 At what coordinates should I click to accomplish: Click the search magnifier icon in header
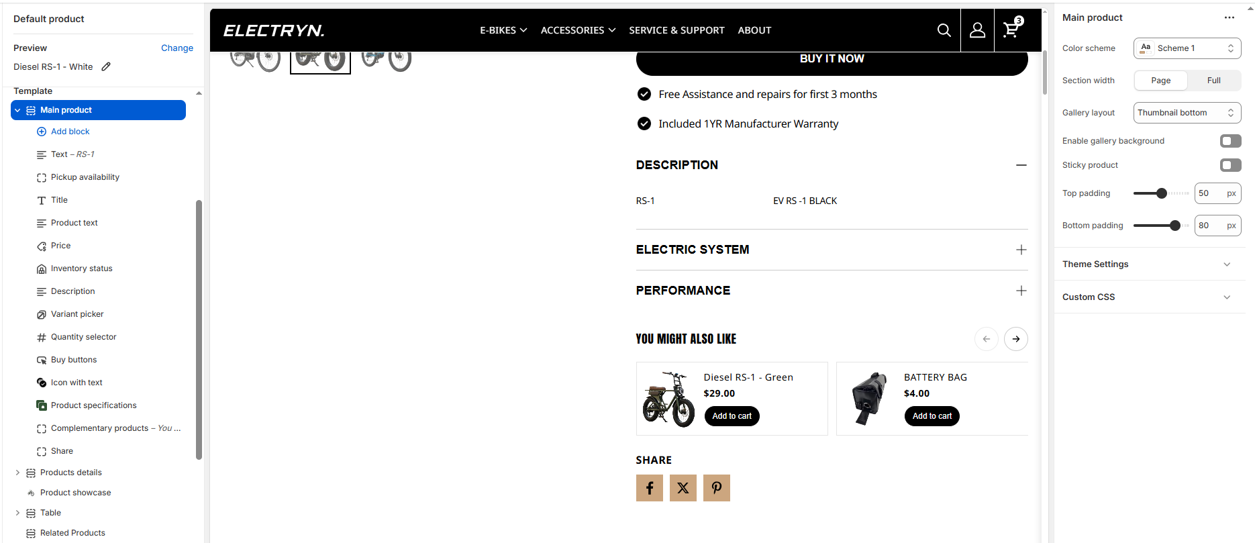944,30
